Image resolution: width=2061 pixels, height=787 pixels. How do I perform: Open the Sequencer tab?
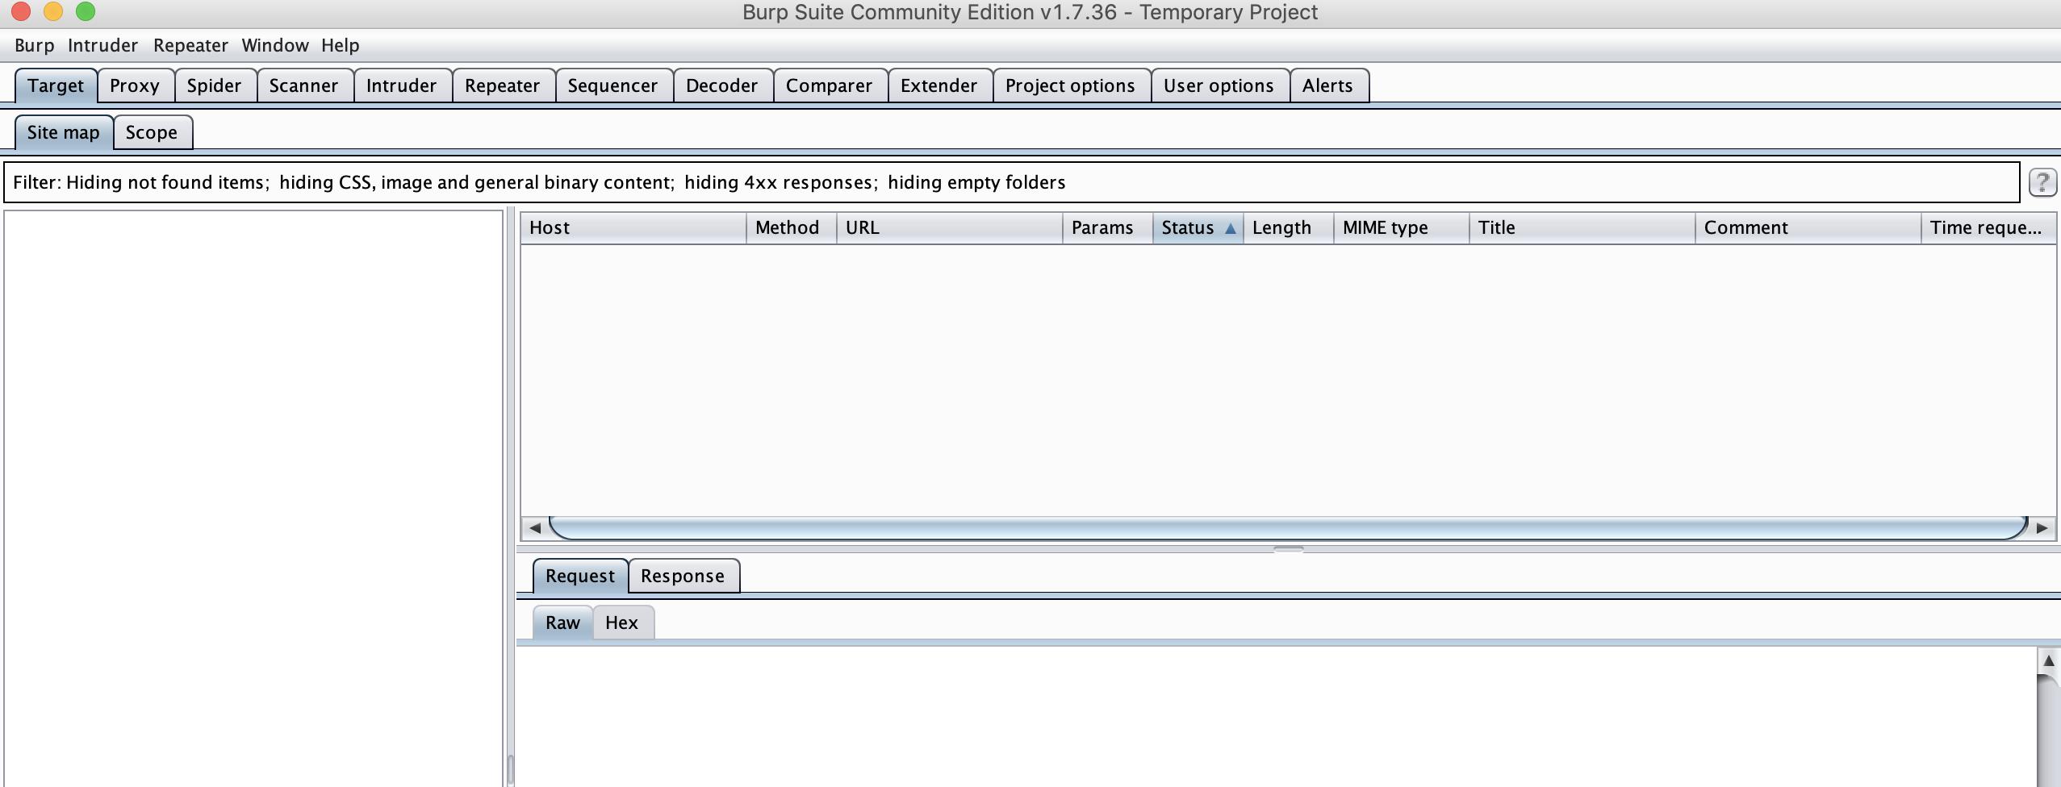click(x=613, y=85)
